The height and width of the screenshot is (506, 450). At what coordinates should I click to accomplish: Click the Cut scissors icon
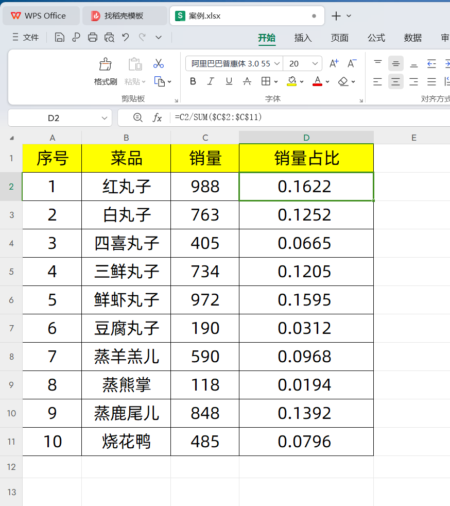point(159,63)
